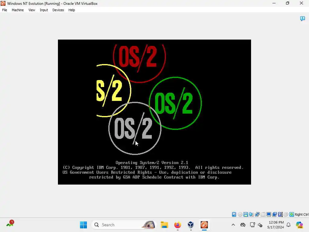Screen dimensions: 309x232
Task: Open the View menu
Action: tap(32, 10)
